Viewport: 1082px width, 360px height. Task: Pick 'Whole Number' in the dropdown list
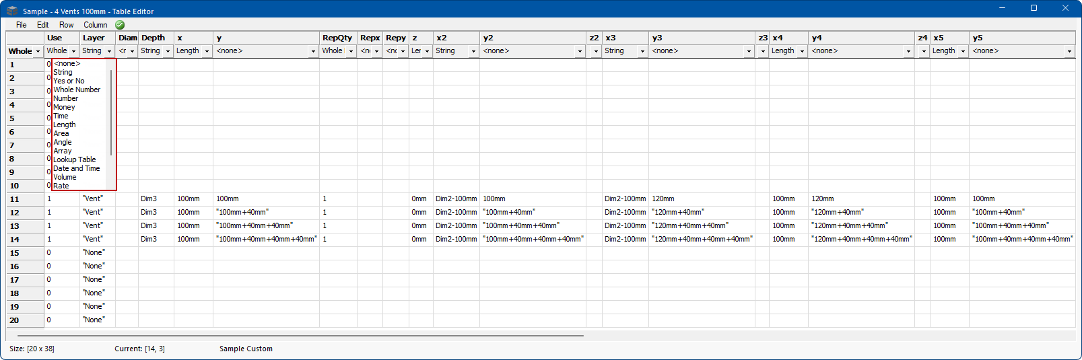[x=77, y=89]
